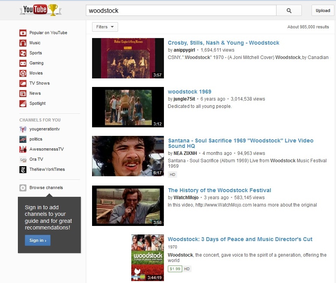Screen dimensions: 336x283
Task: Click the HD badge on Santana video
Action: click(172, 174)
